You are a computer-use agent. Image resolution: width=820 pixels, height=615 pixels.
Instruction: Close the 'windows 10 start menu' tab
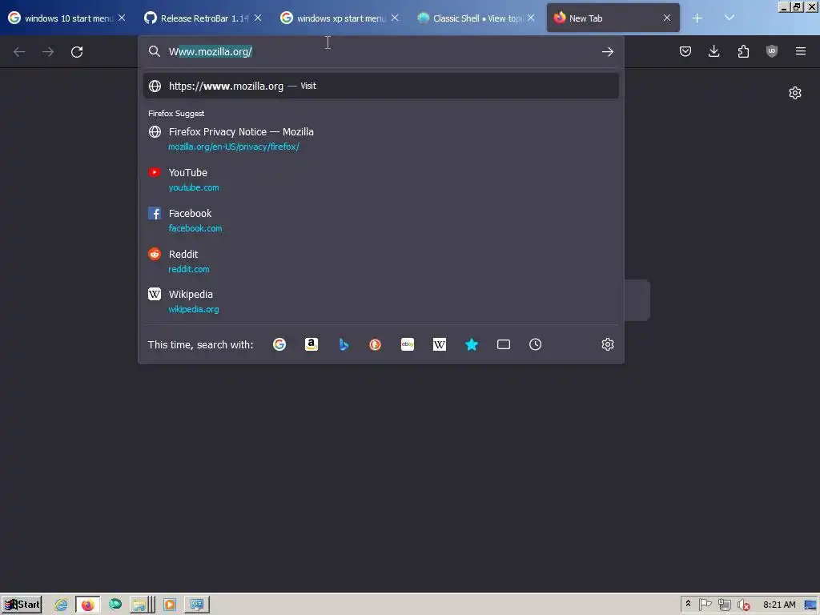[x=122, y=18]
